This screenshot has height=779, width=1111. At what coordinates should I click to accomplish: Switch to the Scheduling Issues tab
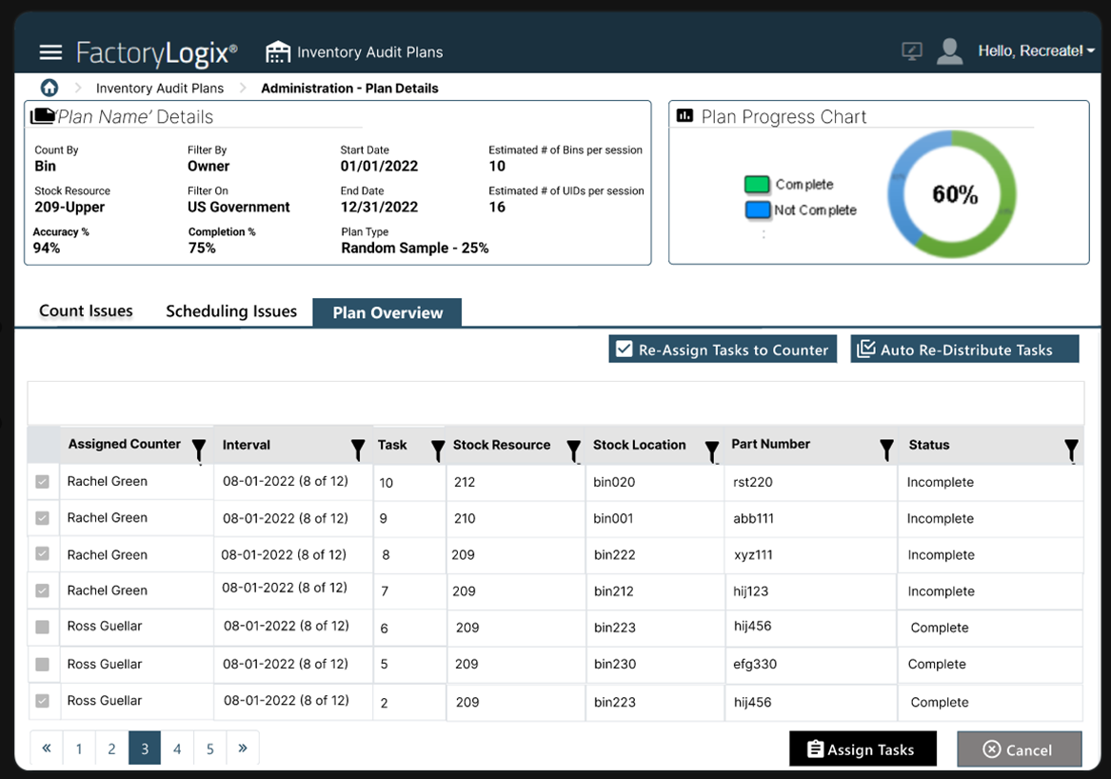(231, 310)
